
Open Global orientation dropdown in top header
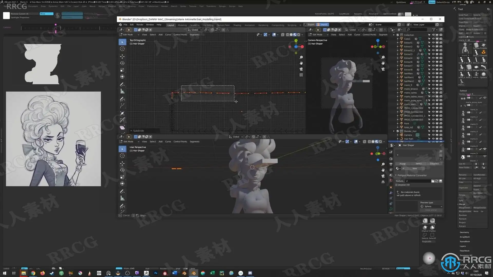[195, 30]
